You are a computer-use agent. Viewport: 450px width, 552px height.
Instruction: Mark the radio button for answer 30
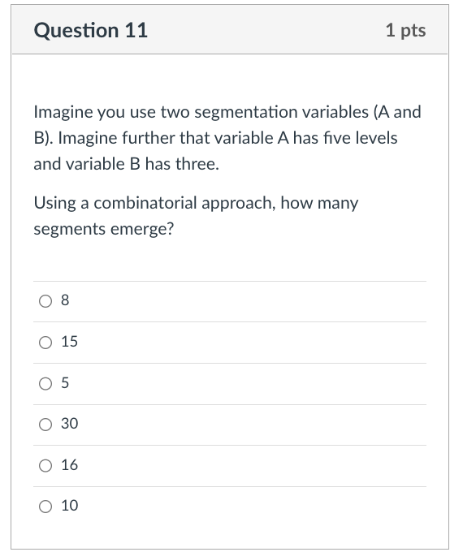(x=45, y=425)
